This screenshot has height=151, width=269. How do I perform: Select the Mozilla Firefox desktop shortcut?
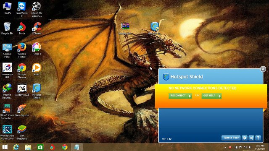pos(22,50)
